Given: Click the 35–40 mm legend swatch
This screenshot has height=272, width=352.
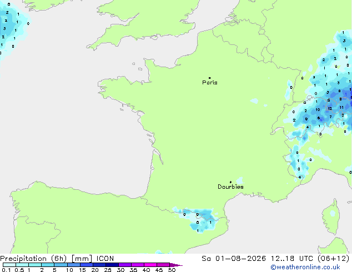Looking at the screenshot, I should click(x=137, y=265).
